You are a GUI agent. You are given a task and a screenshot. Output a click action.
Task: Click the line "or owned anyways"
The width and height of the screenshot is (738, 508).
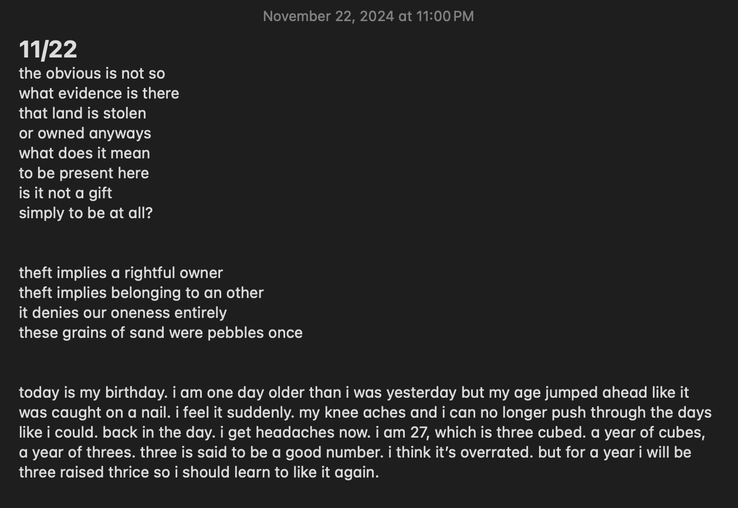click(84, 133)
